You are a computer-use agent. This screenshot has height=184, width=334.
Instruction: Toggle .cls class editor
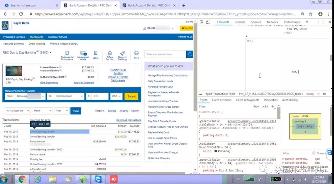[x=265, y=106]
